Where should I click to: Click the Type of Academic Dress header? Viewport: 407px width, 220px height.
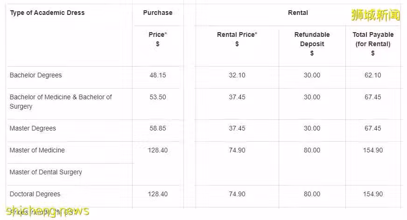[47, 13]
